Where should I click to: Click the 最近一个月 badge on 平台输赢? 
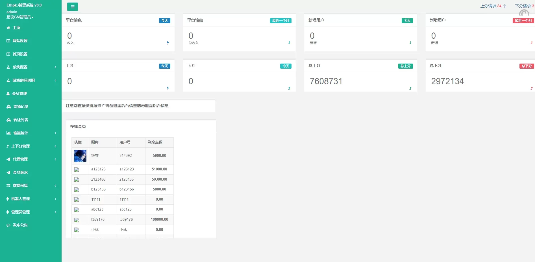[x=280, y=21]
